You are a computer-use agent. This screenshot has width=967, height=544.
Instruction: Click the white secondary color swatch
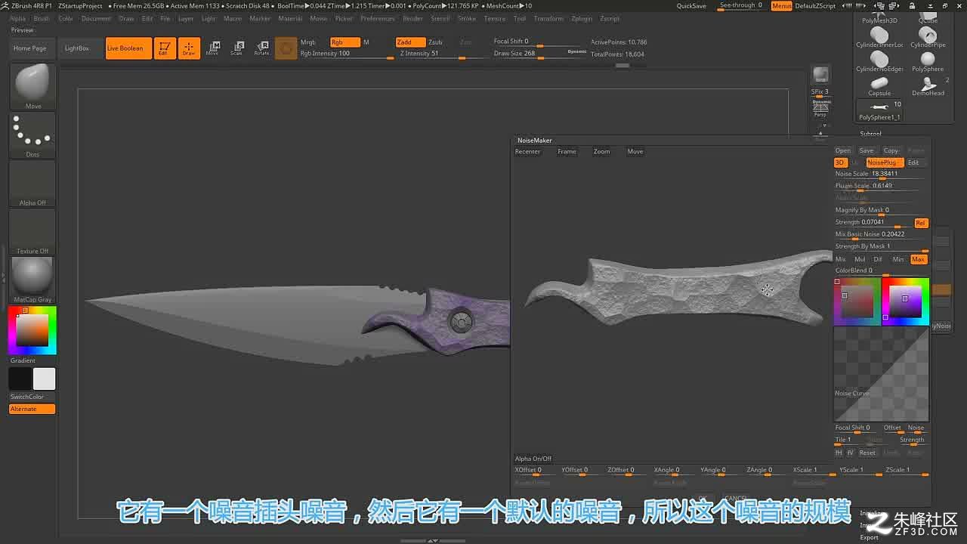pyautogui.click(x=44, y=379)
